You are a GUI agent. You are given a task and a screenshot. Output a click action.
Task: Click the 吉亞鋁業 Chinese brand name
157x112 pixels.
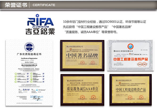40,31
